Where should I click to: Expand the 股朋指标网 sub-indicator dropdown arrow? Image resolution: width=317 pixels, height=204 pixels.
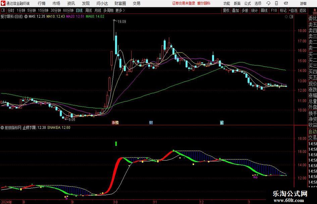tap(2, 128)
